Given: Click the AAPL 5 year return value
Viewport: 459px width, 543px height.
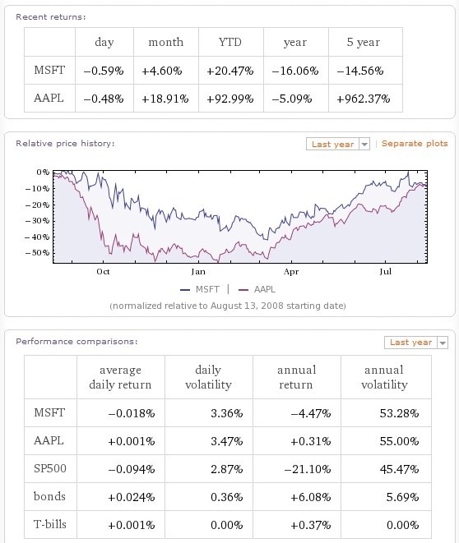Looking at the screenshot, I should click(x=364, y=99).
